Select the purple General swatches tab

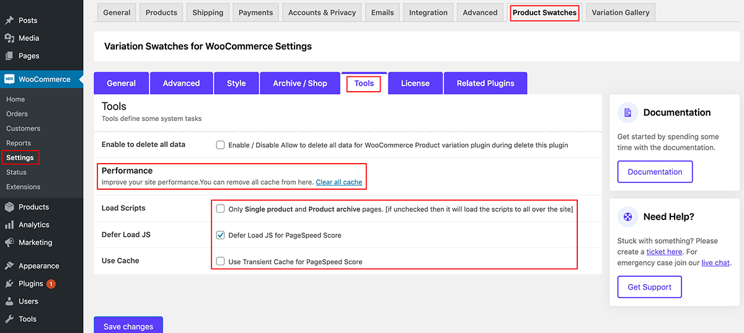coord(122,83)
